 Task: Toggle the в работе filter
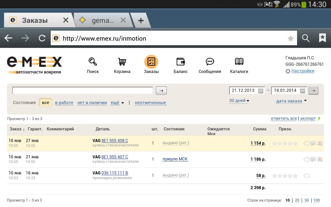(x=64, y=102)
